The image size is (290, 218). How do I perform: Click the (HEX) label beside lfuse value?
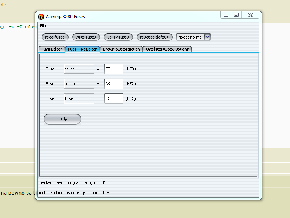coord(131,98)
